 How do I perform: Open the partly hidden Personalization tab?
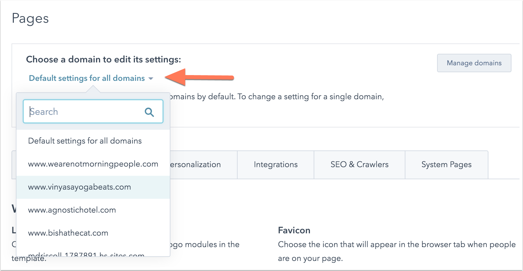coord(204,165)
